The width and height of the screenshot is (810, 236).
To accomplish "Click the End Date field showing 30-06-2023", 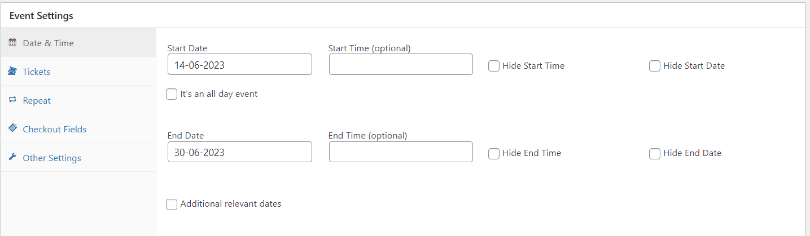I will tap(239, 152).
